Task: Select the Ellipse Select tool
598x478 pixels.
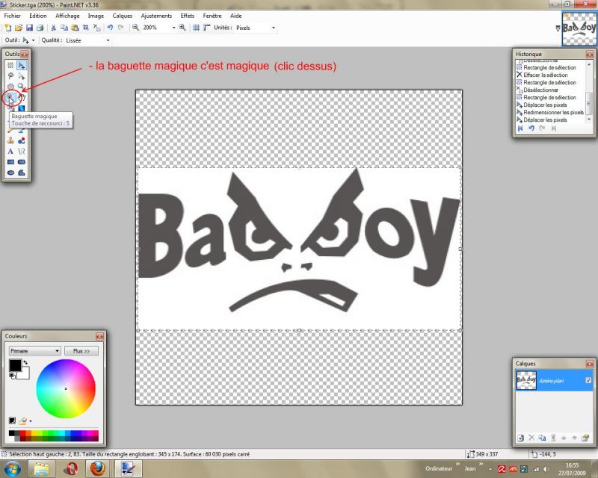Action: coord(10,87)
